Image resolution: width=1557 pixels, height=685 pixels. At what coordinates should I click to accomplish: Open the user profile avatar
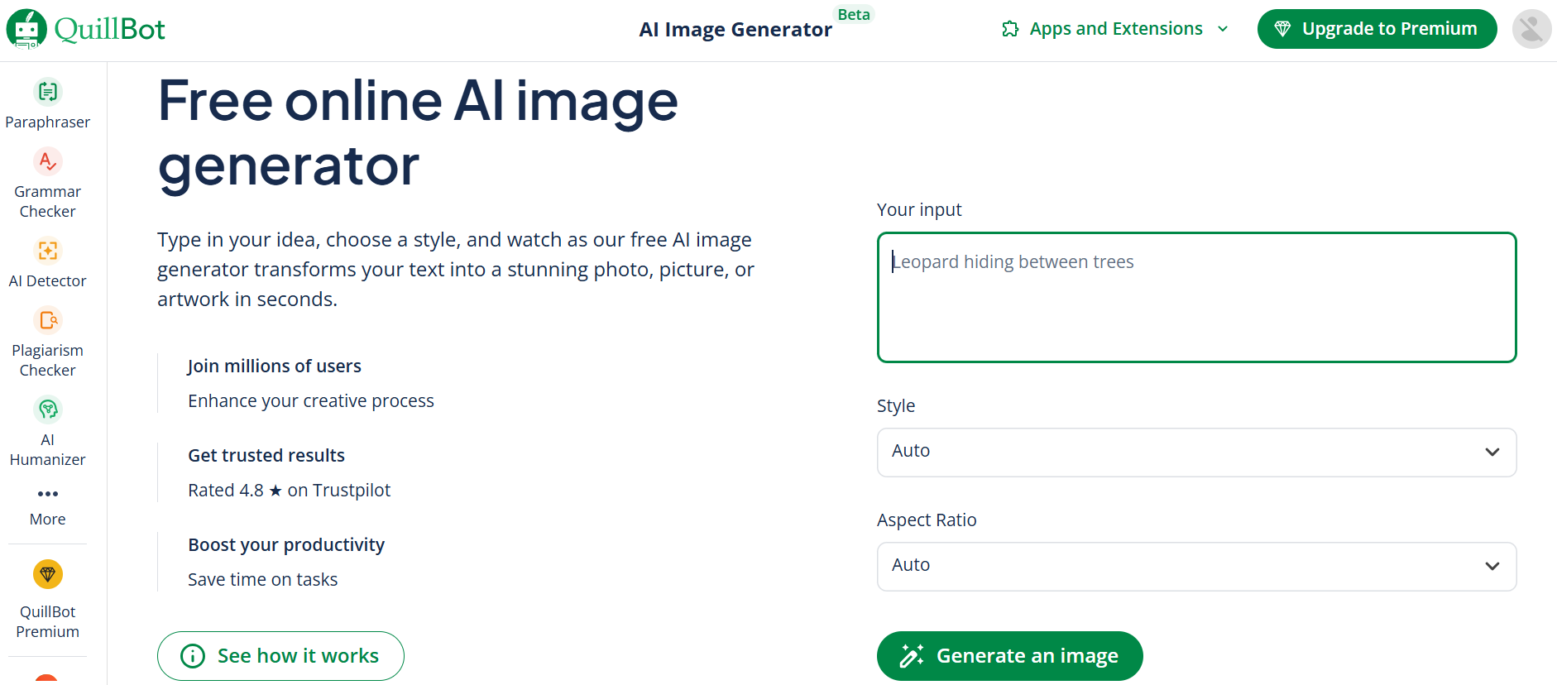(1531, 28)
